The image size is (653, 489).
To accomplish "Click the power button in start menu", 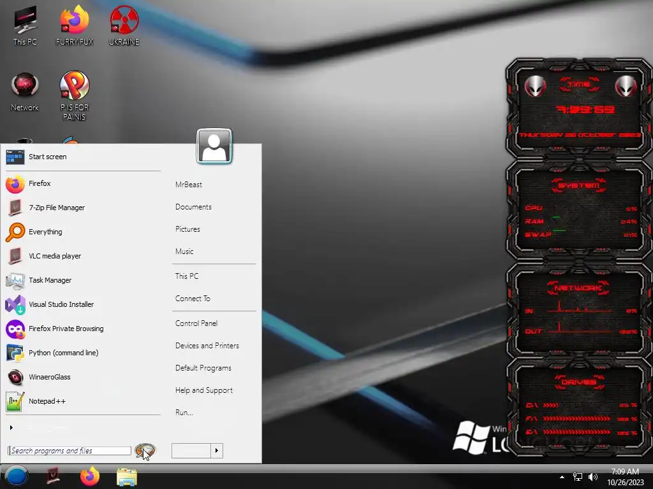I will (x=191, y=450).
